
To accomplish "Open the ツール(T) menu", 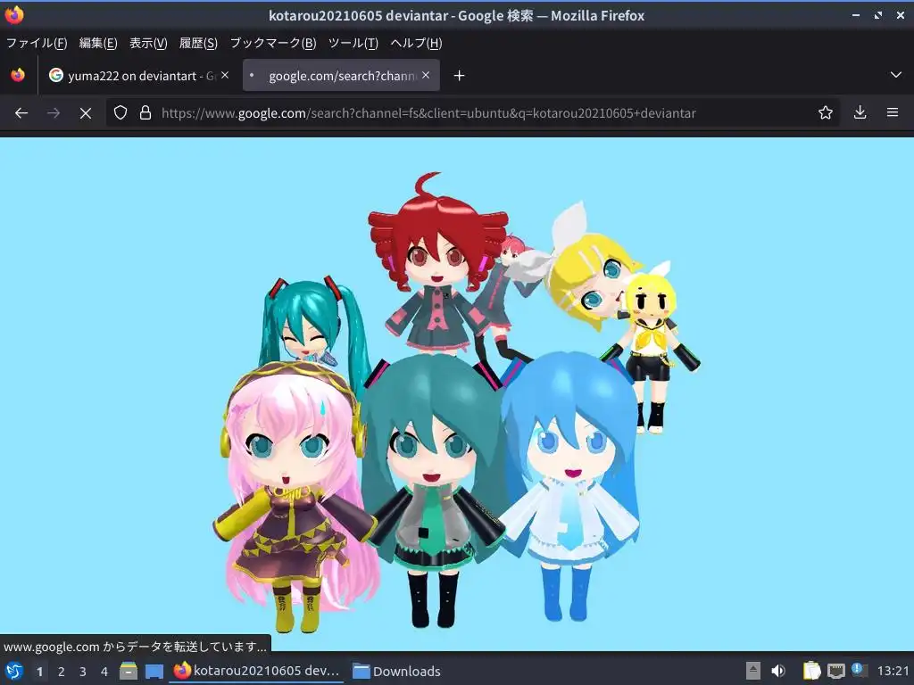I will point(353,43).
